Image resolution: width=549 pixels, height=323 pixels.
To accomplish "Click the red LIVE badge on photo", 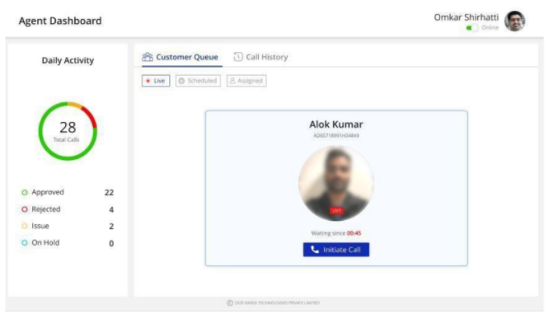I will (x=336, y=210).
